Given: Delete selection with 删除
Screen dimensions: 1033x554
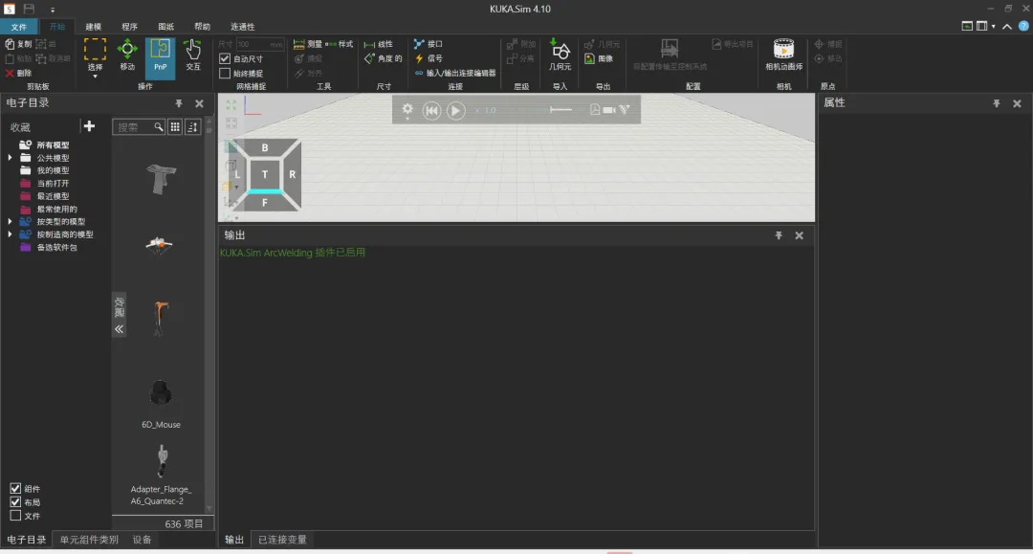Looking at the screenshot, I should [x=18, y=73].
